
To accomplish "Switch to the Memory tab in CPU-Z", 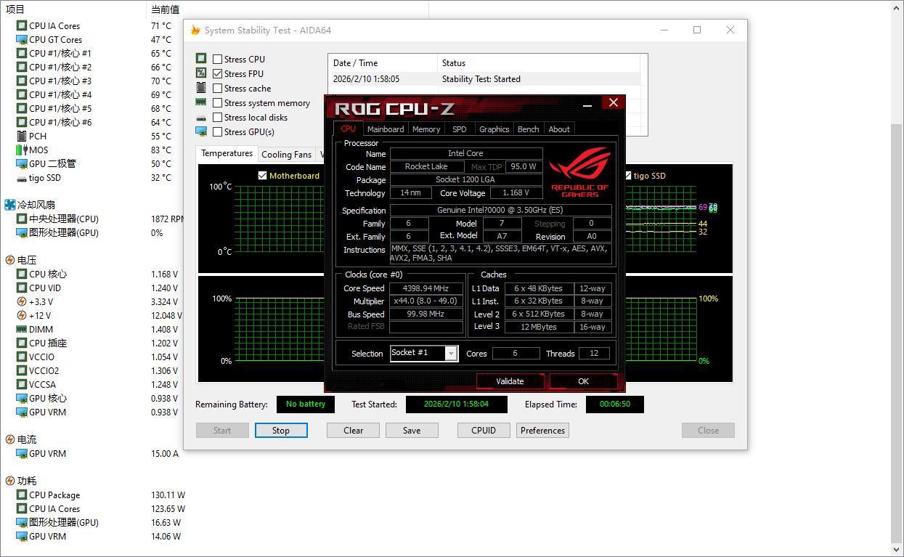I will 426,129.
